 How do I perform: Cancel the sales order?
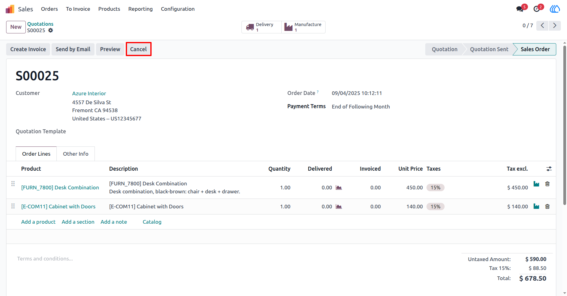pyautogui.click(x=138, y=49)
